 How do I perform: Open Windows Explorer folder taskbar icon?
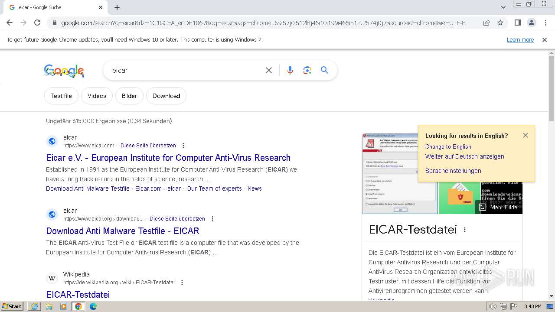click(49, 306)
